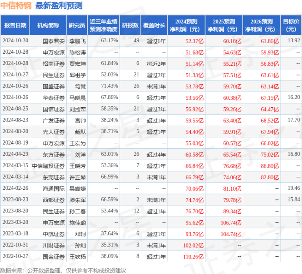Select researcher 孙二春
This screenshot has height=274, width=302.
tap(78, 211)
